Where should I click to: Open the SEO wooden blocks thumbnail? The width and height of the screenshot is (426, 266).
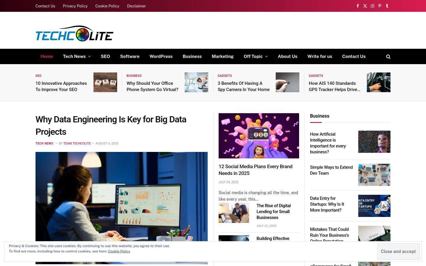(x=105, y=82)
